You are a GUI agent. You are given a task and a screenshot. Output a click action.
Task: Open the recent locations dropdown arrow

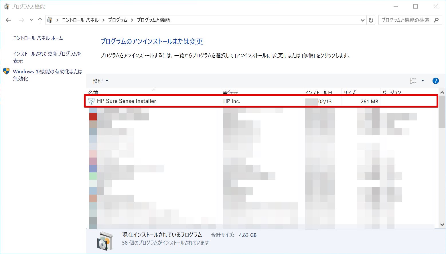31,20
